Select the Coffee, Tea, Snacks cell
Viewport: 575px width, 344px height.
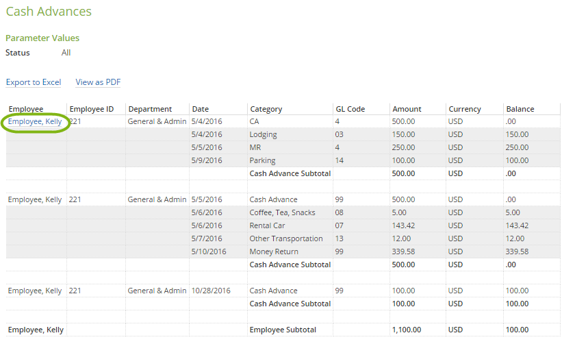(x=282, y=212)
